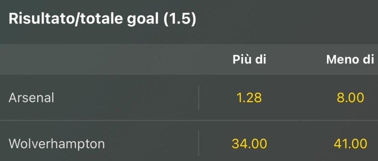Pick Wolverhampton under 1.5 at 41.00
Viewport: 378px width, 161px height.
tap(350, 143)
